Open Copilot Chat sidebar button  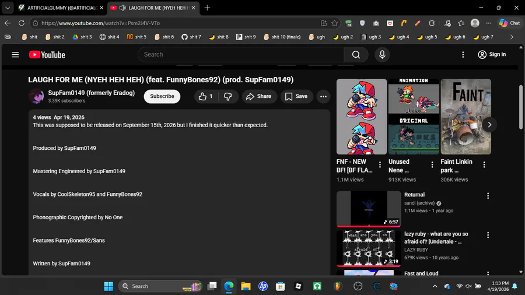(x=510, y=23)
